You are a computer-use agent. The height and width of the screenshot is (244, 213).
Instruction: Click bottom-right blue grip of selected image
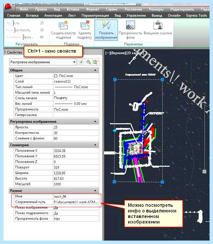click(162, 182)
